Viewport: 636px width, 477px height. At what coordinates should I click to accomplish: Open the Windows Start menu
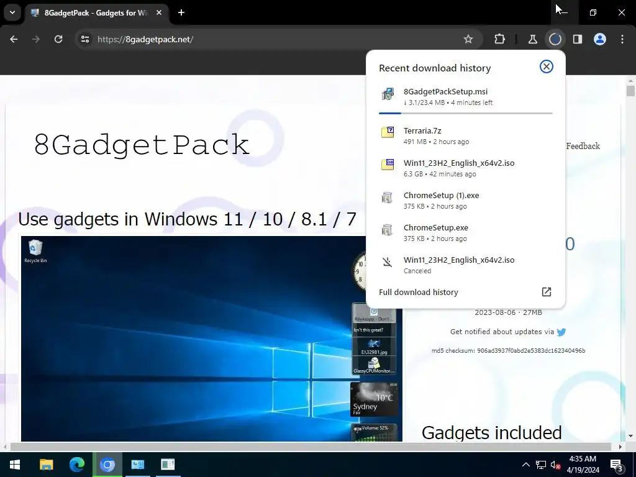[x=15, y=465]
